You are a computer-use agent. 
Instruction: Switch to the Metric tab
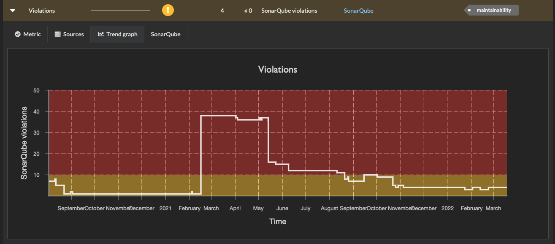[28, 34]
